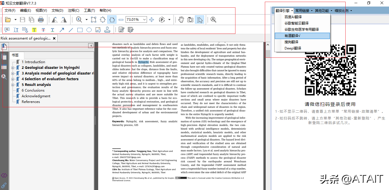This screenshot has width=389, height=190.
Task: Set view to actual size
Action: point(94,20)
